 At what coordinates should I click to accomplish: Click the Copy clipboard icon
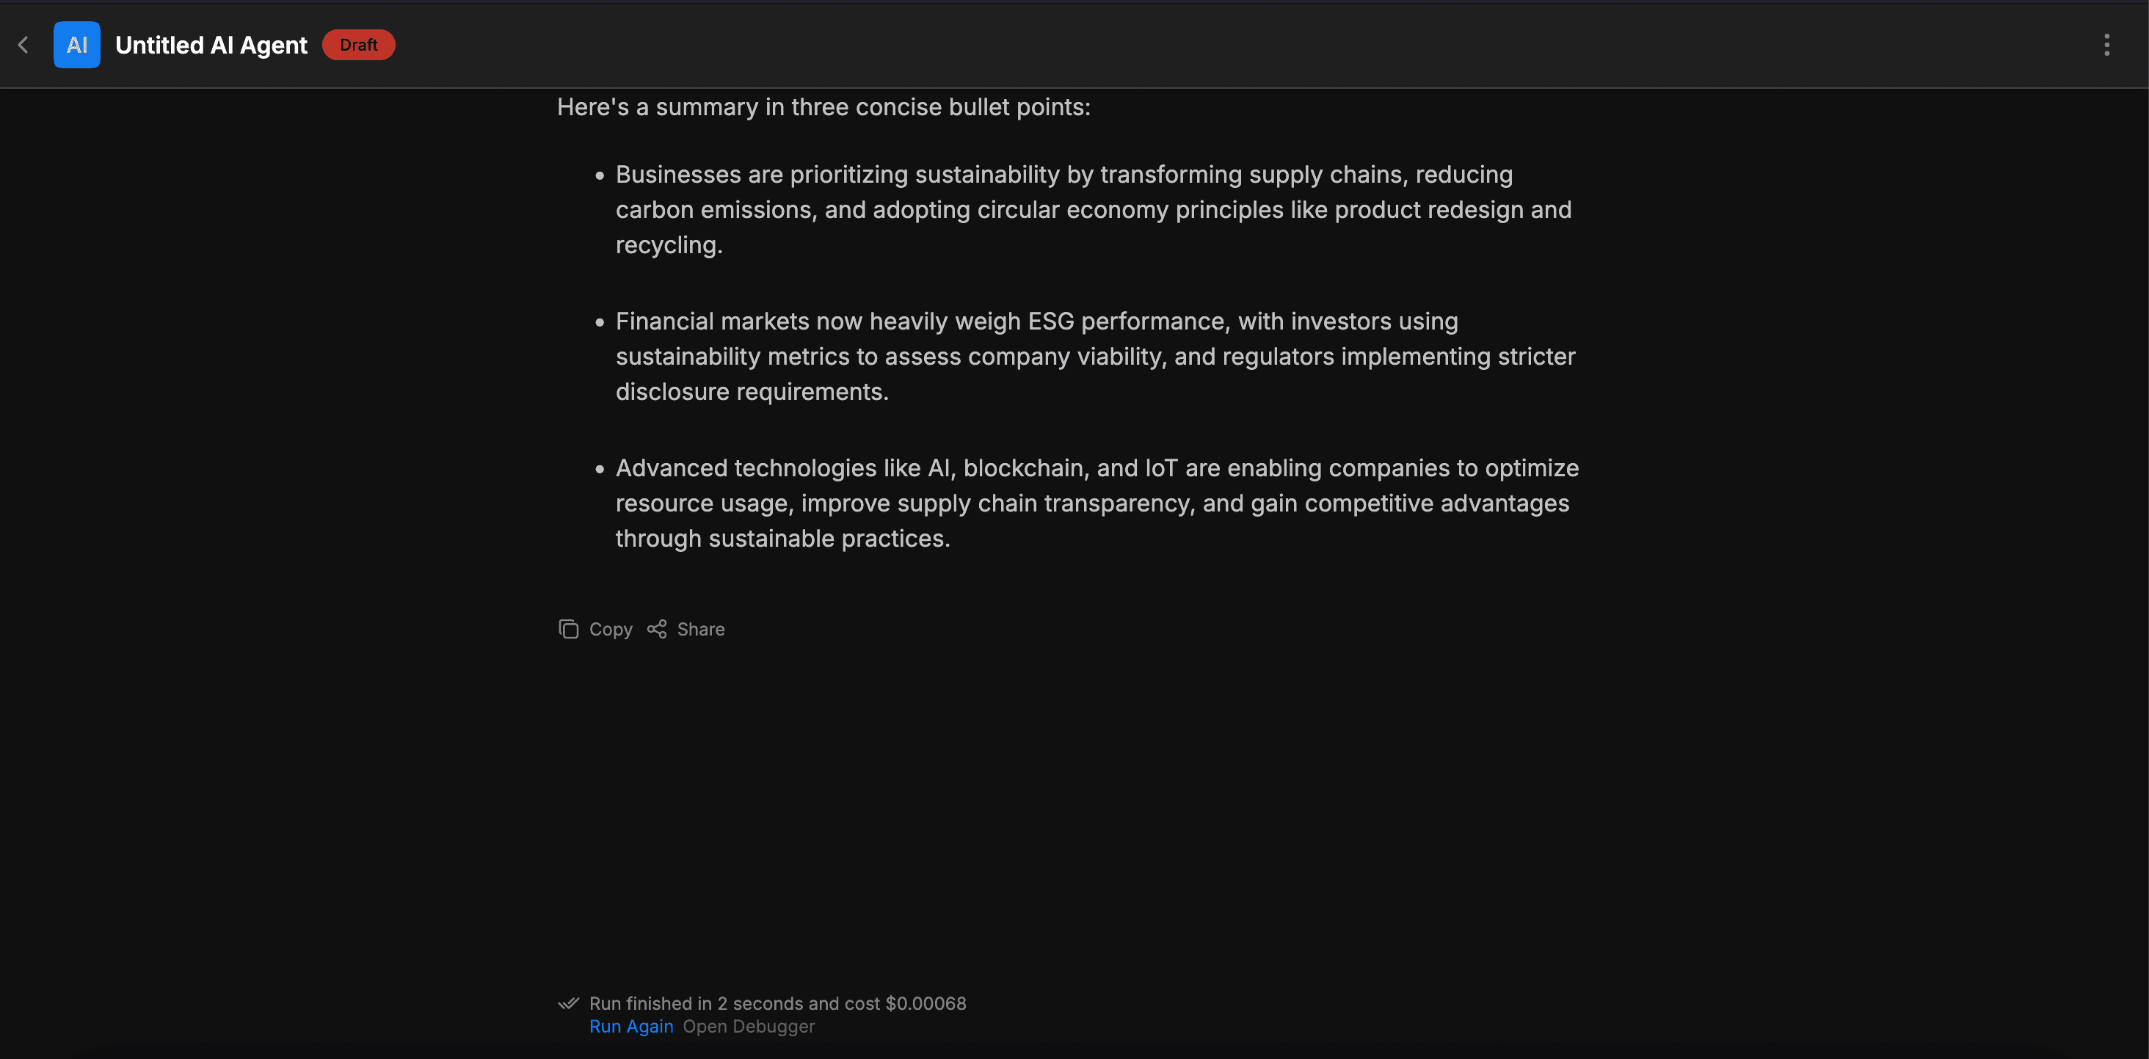[x=568, y=629]
